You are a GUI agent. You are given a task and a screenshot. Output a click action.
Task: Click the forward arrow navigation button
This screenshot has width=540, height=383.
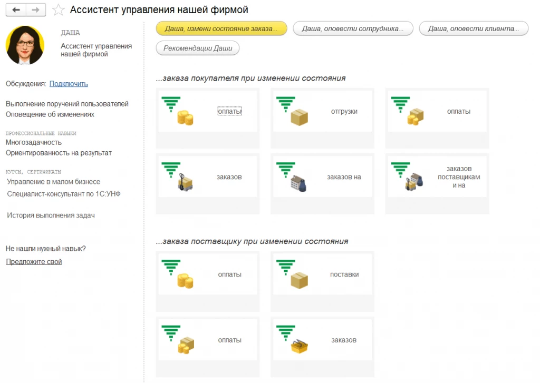click(36, 10)
